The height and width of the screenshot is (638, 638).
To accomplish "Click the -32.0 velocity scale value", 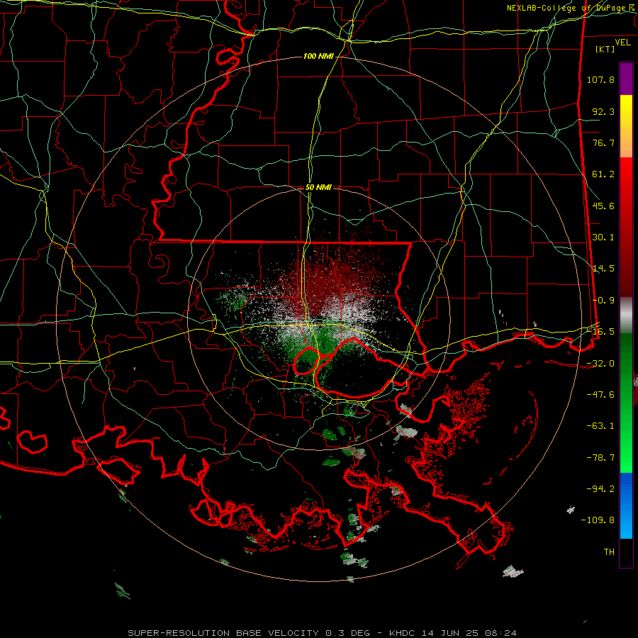I will (x=600, y=364).
